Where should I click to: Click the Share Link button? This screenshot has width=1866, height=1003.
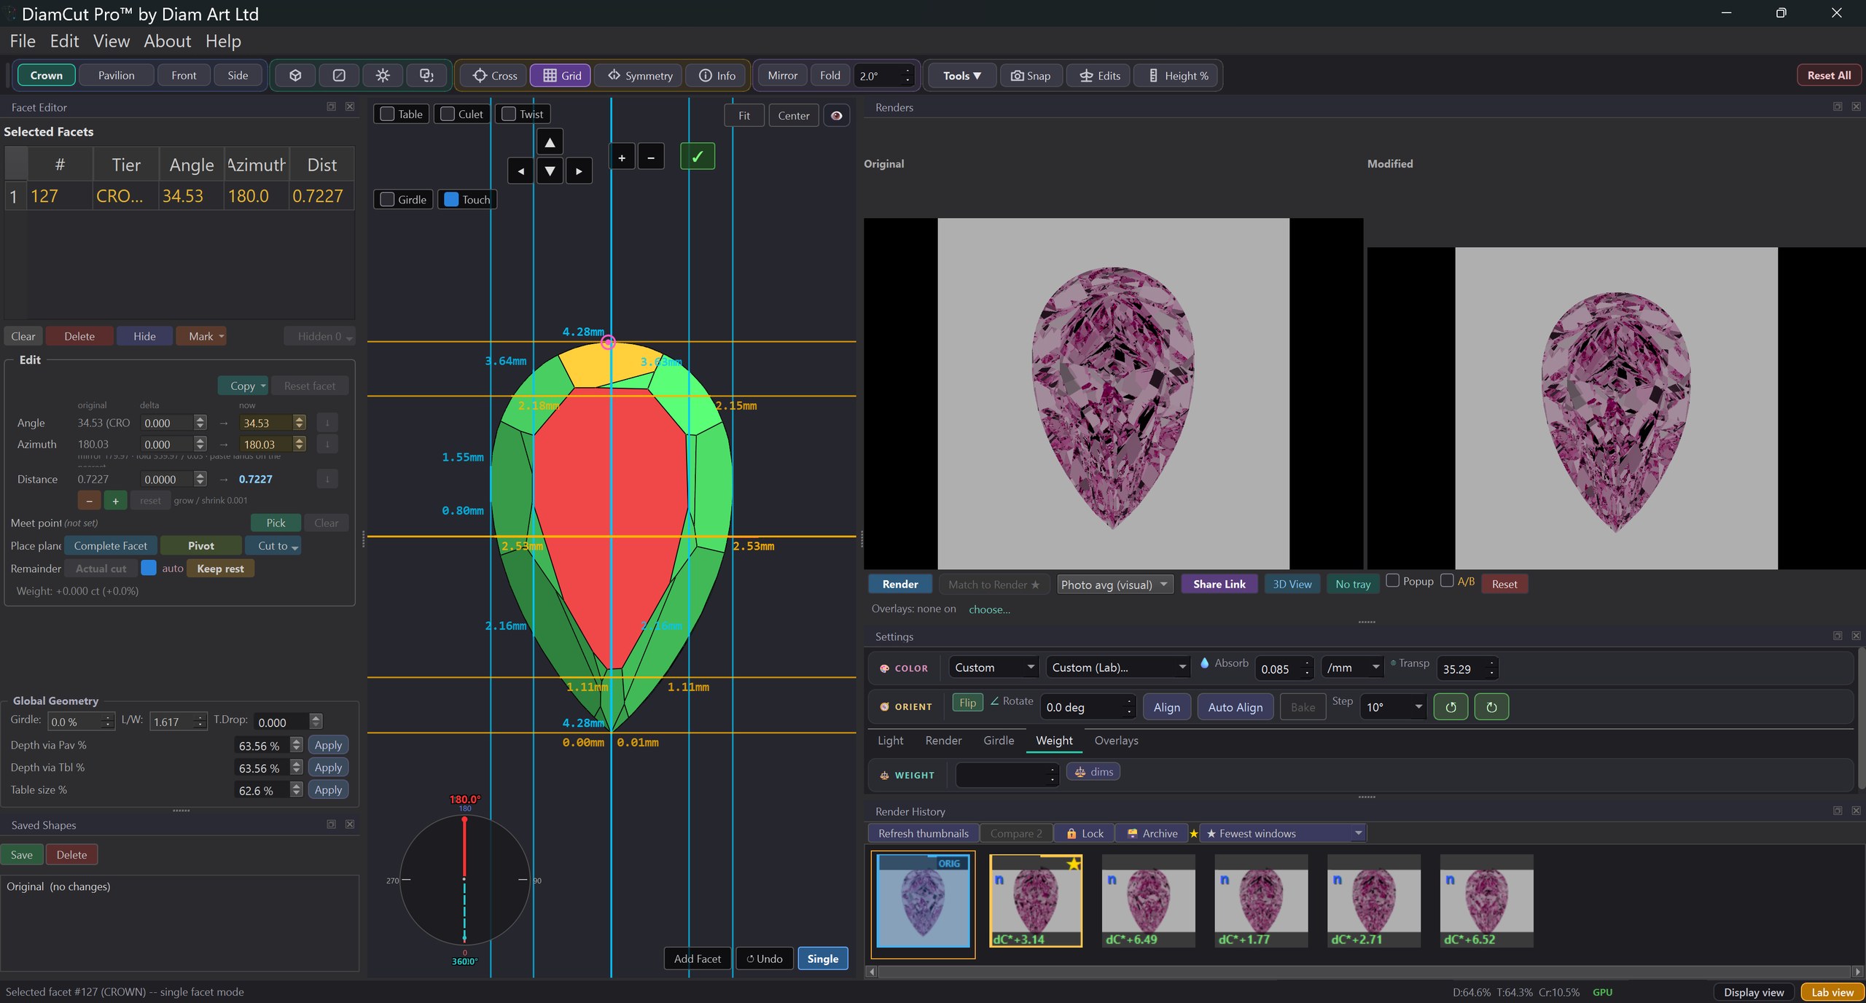[1219, 584]
